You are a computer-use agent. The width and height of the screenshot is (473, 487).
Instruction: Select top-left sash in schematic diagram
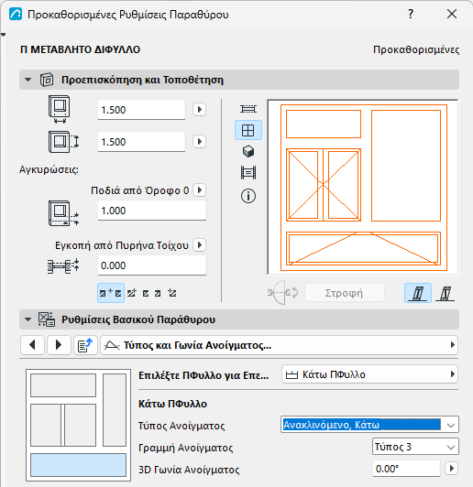point(63,385)
